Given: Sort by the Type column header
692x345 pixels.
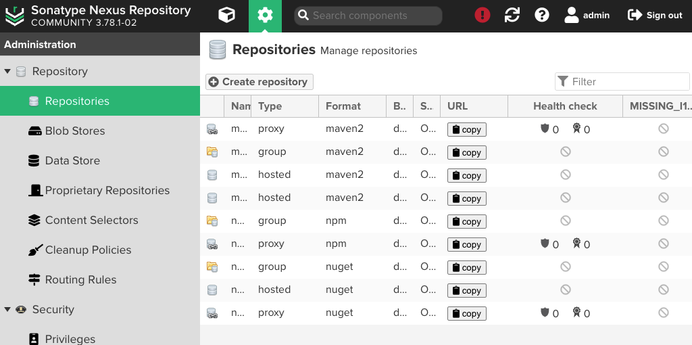Looking at the screenshot, I should point(285,106).
